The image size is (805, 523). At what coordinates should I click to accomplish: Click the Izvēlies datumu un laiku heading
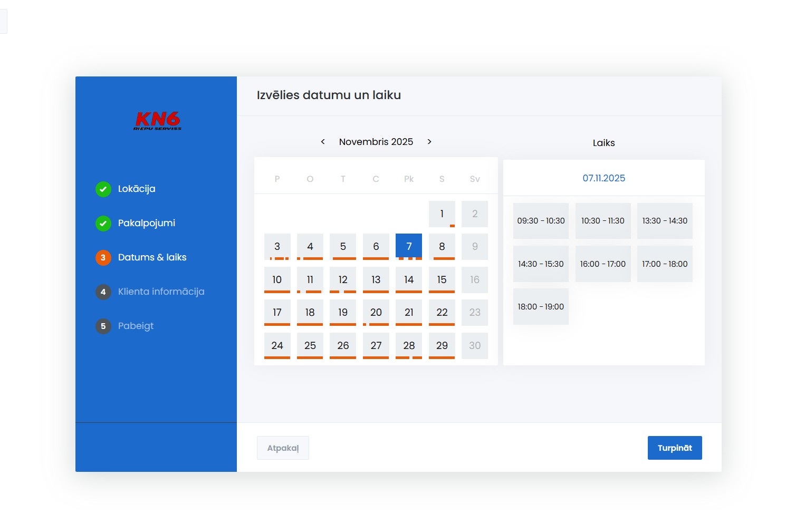click(x=329, y=95)
